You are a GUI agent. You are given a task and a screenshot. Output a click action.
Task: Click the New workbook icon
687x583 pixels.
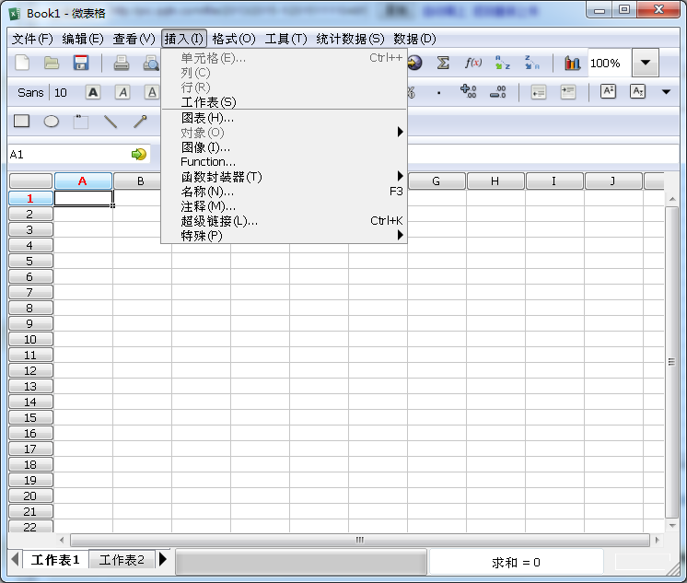click(23, 63)
